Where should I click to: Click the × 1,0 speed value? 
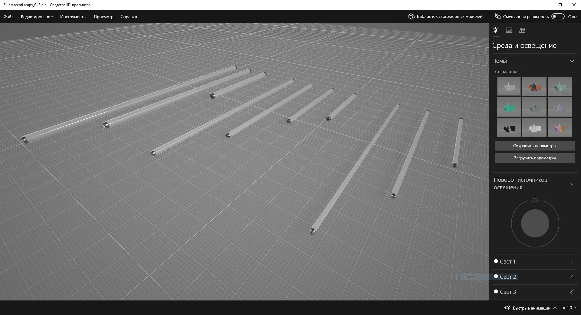click(x=567, y=308)
